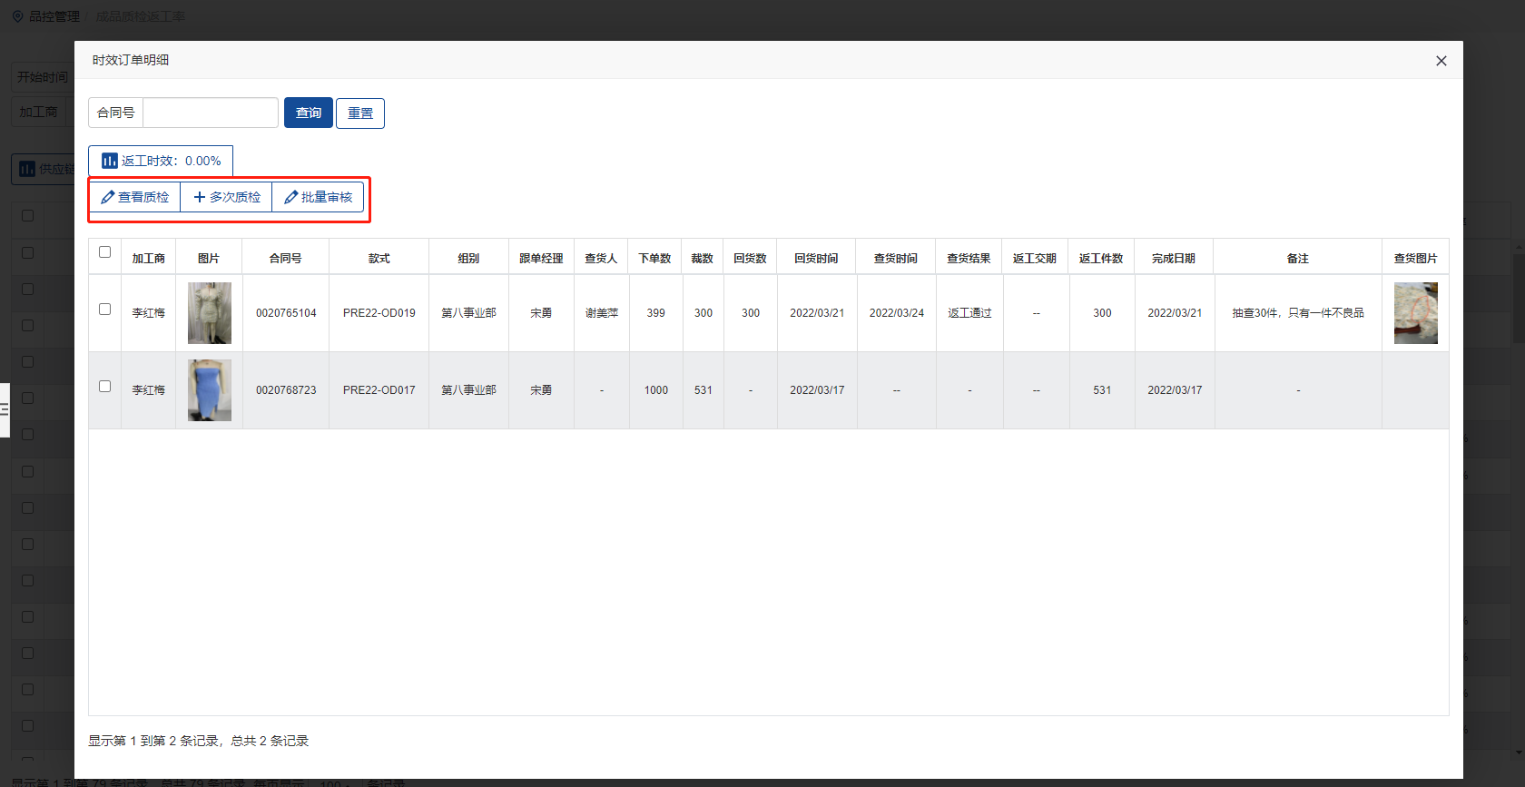Click the 加工商 column header
This screenshot has width=1525, height=787.
click(x=149, y=259)
